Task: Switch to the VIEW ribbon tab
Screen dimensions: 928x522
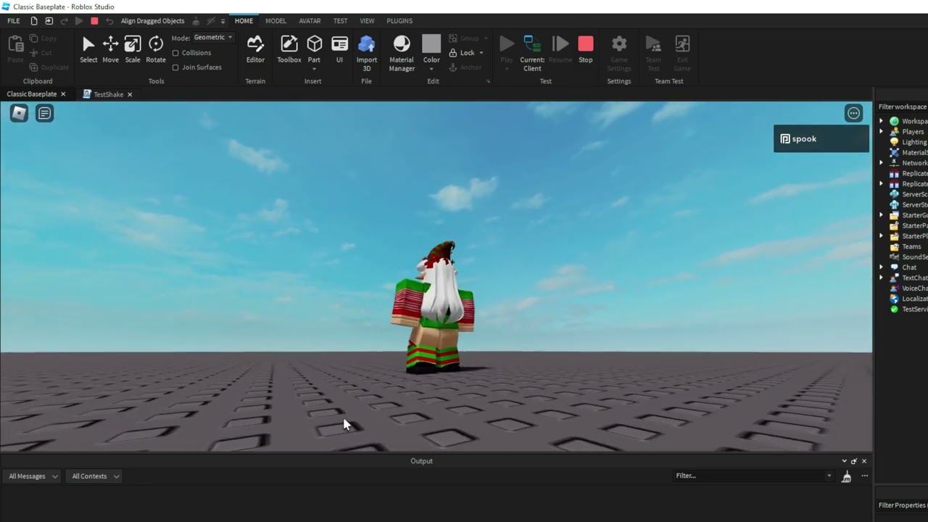Action: (x=368, y=21)
